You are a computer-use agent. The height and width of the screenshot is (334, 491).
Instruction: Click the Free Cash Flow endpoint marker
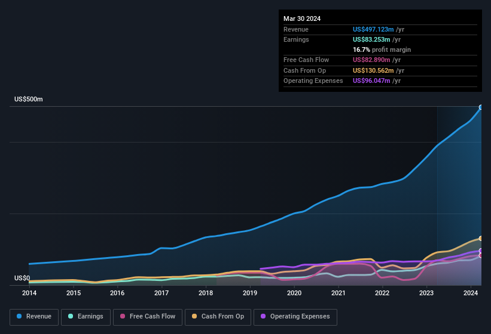coord(481,256)
